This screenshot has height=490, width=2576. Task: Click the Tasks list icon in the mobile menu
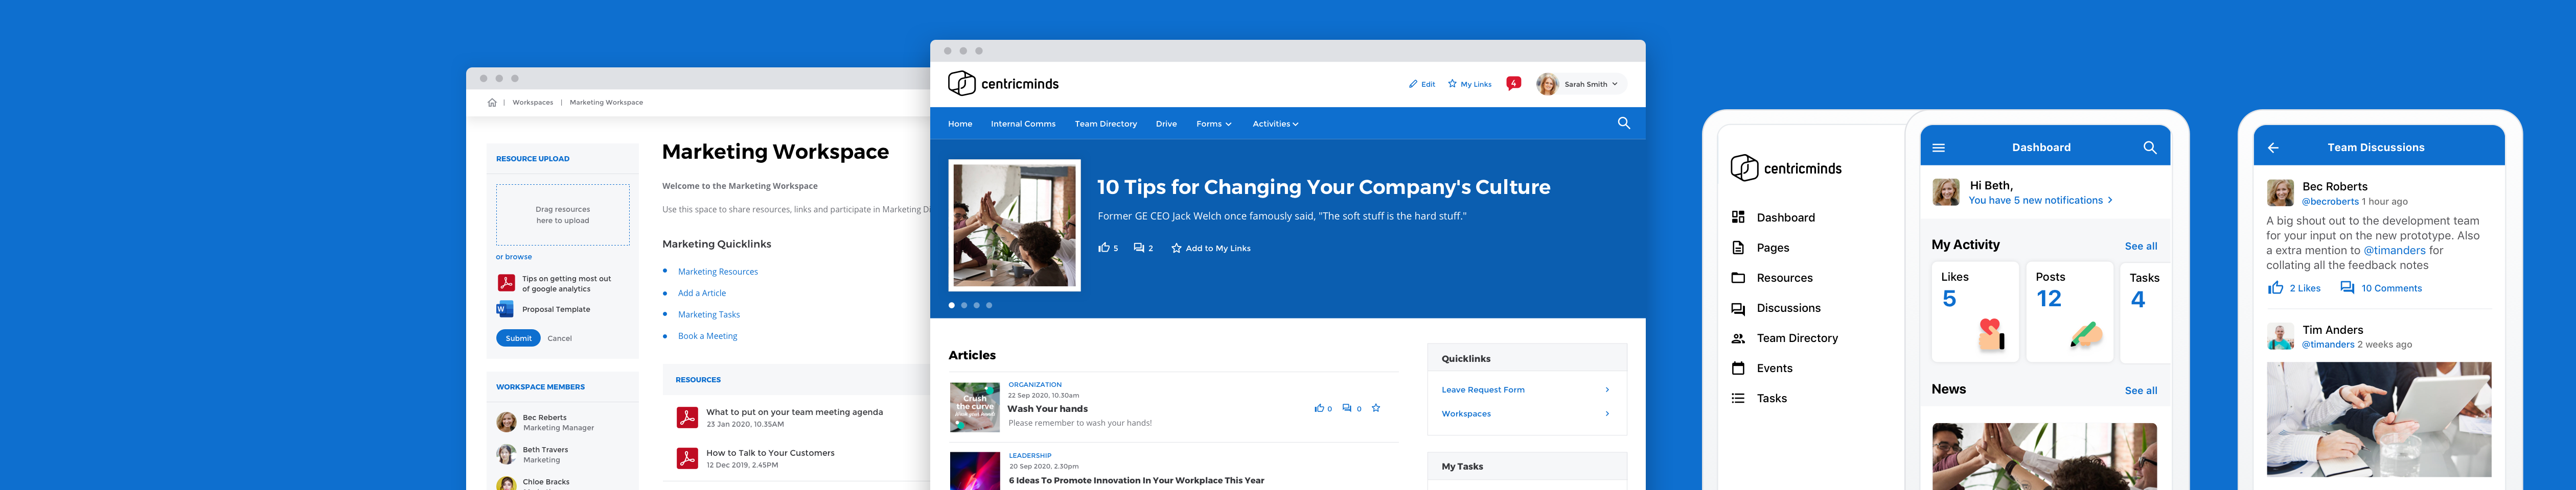coord(1738,398)
